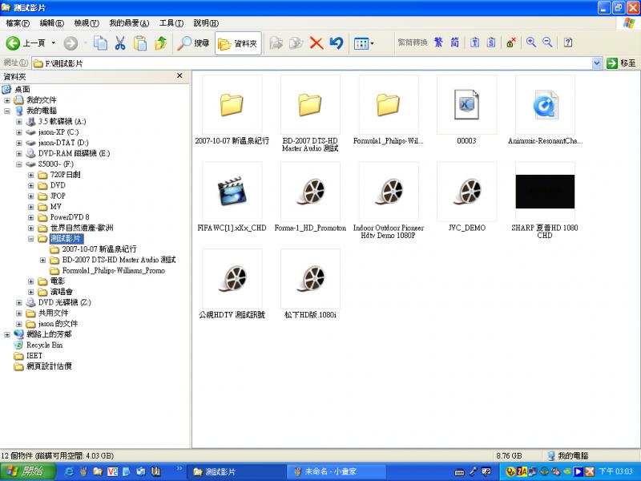
Task: Select the 00003 file icon
Action: [x=466, y=105]
